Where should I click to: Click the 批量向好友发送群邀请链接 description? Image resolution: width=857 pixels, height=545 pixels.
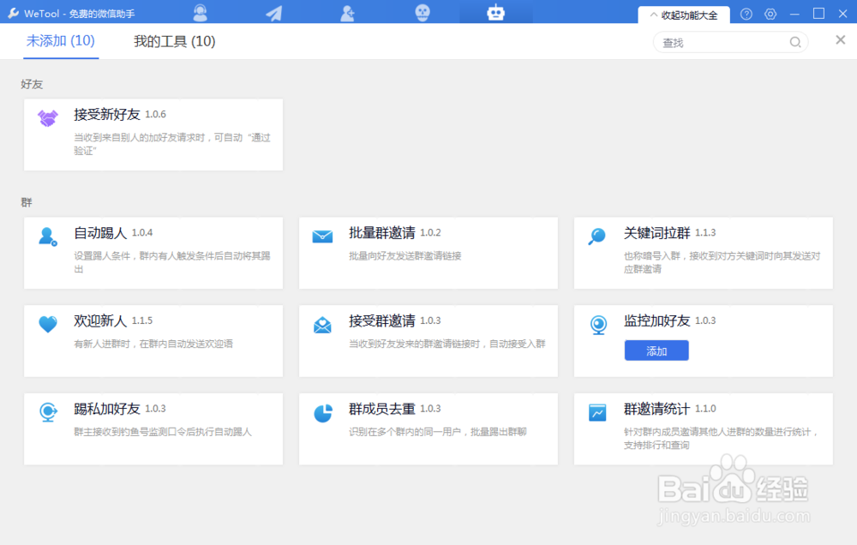(405, 256)
